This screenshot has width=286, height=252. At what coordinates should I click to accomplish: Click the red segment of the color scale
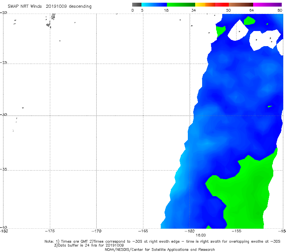click(222, 5)
